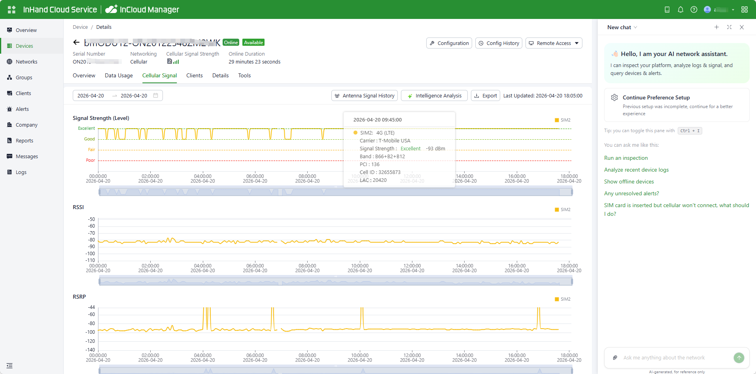Open Alerts in the left sidebar

22,109
